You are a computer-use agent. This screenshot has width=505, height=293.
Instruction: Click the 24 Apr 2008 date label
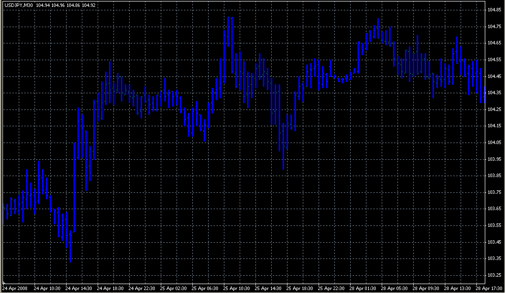point(15,289)
